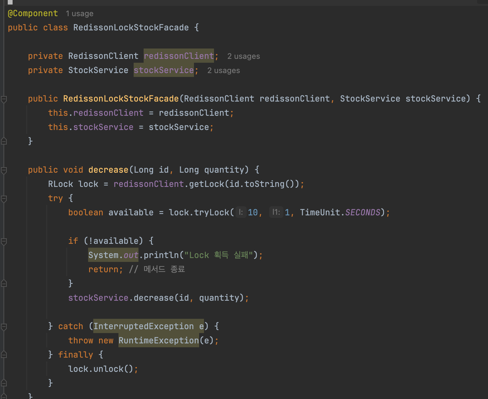The width and height of the screenshot is (488, 399).
Task: Click StockService type in constructor parameters
Action: [x=370, y=99]
